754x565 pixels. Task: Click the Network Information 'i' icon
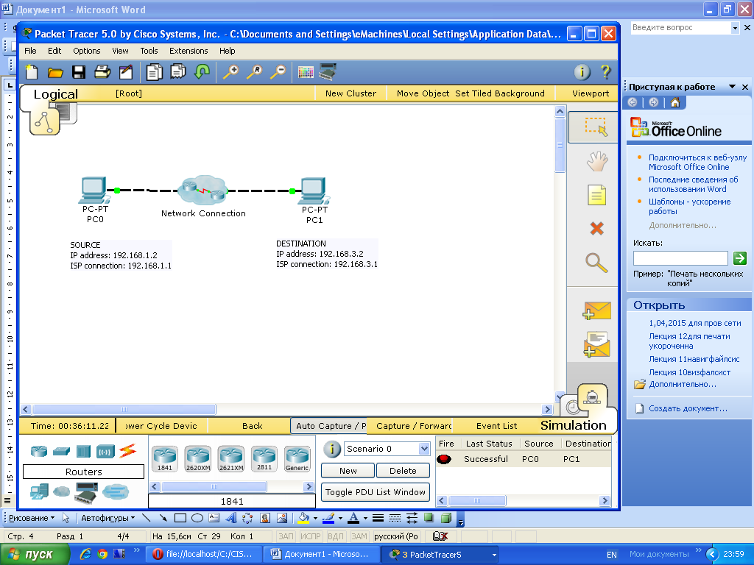(x=582, y=72)
